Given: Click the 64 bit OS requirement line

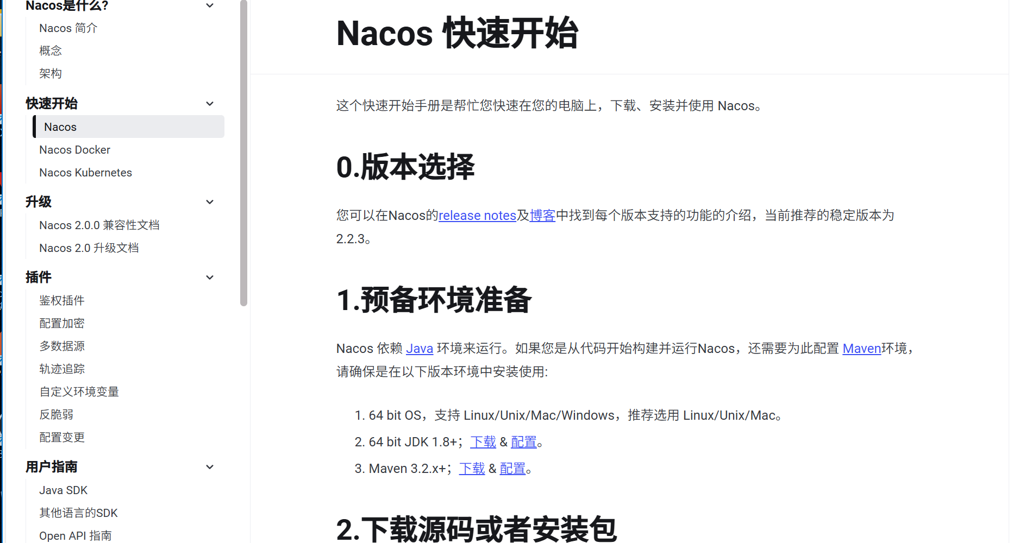Looking at the screenshot, I should click(576, 415).
